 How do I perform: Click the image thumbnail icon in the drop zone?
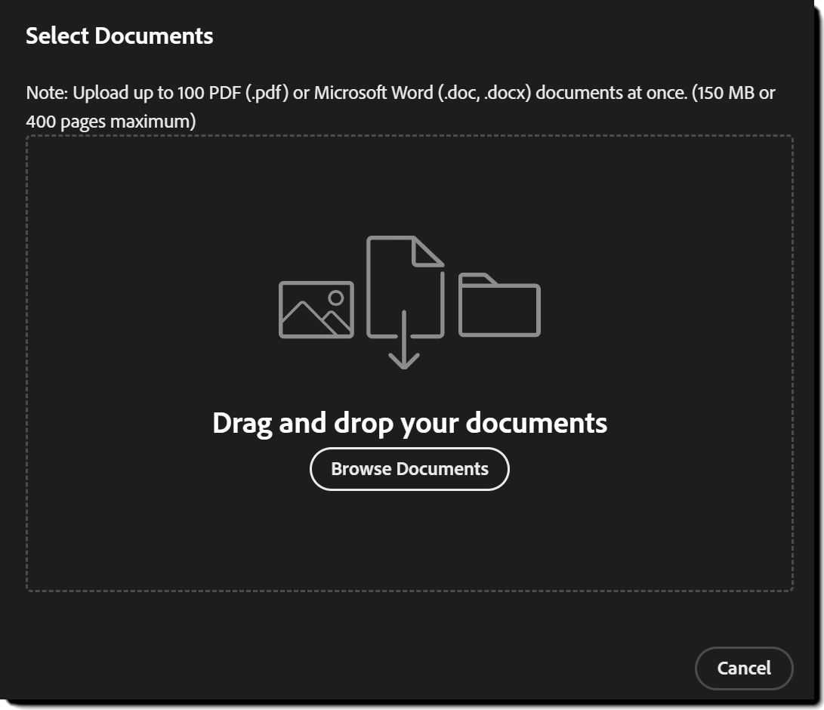(316, 310)
